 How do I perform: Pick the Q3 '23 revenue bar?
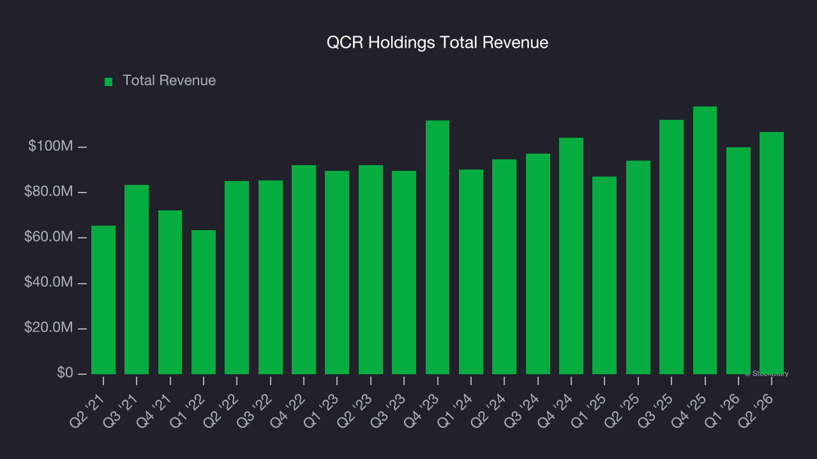coord(404,272)
